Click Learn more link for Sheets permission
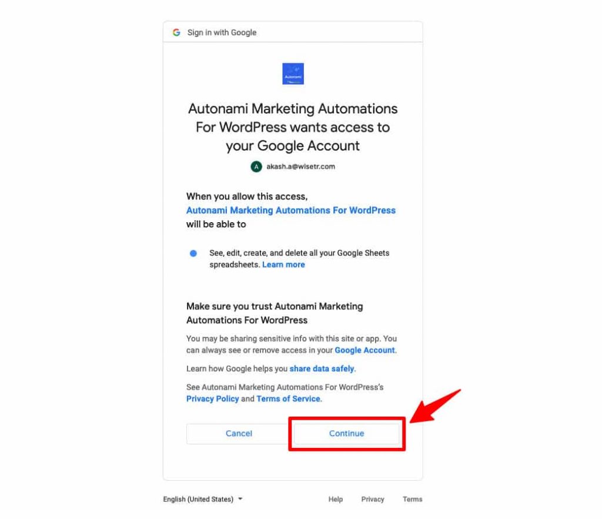This screenshot has width=602, height=519. click(283, 264)
